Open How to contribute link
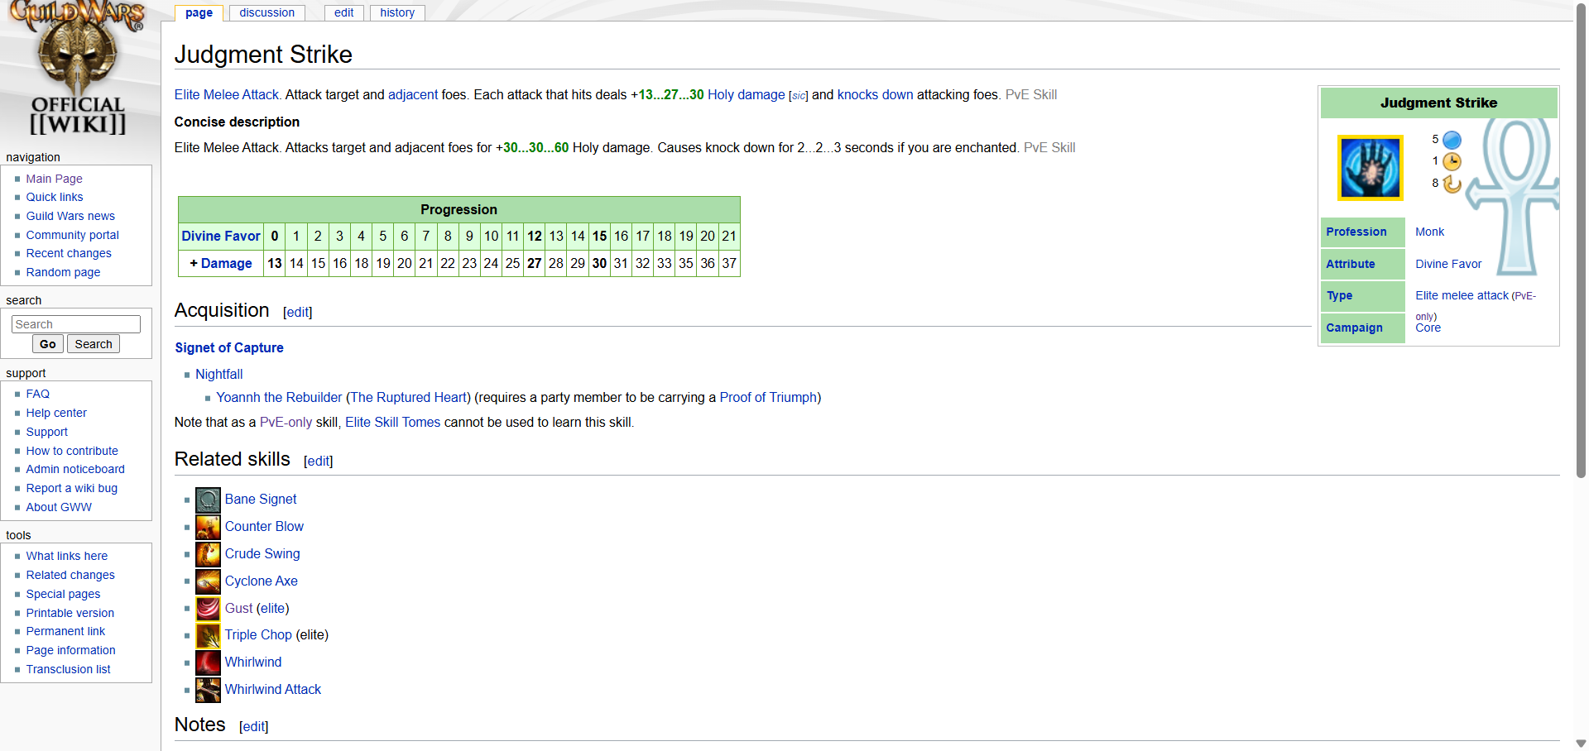The image size is (1589, 751). tap(72, 451)
